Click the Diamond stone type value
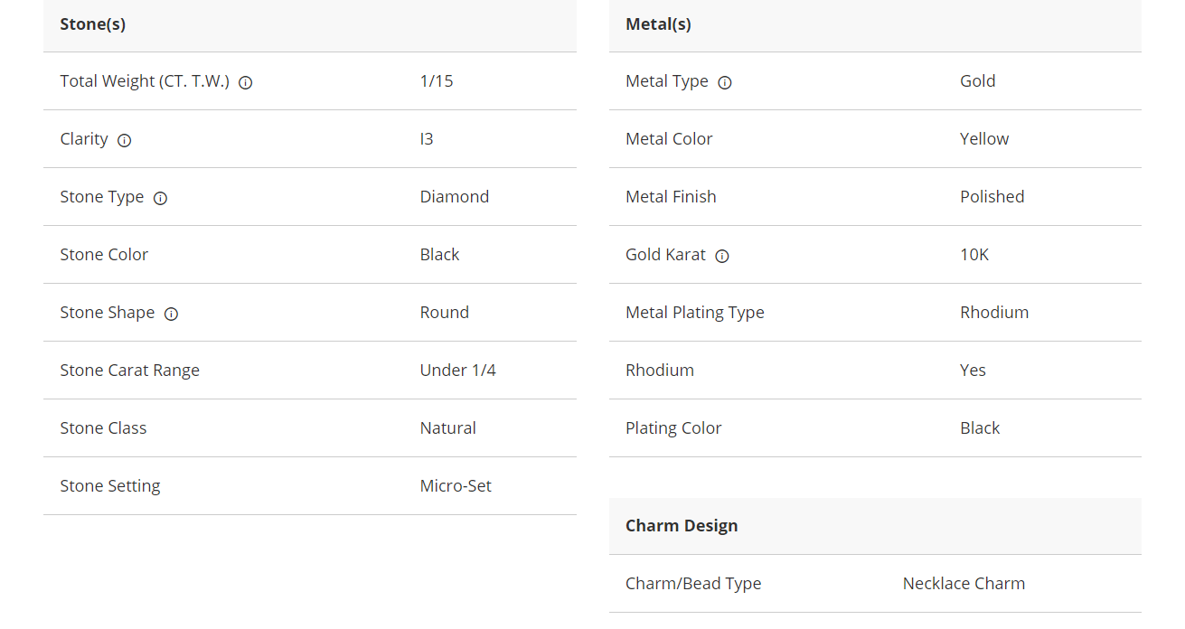Viewport: 1185px width, 629px height. pyautogui.click(x=454, y=197)
